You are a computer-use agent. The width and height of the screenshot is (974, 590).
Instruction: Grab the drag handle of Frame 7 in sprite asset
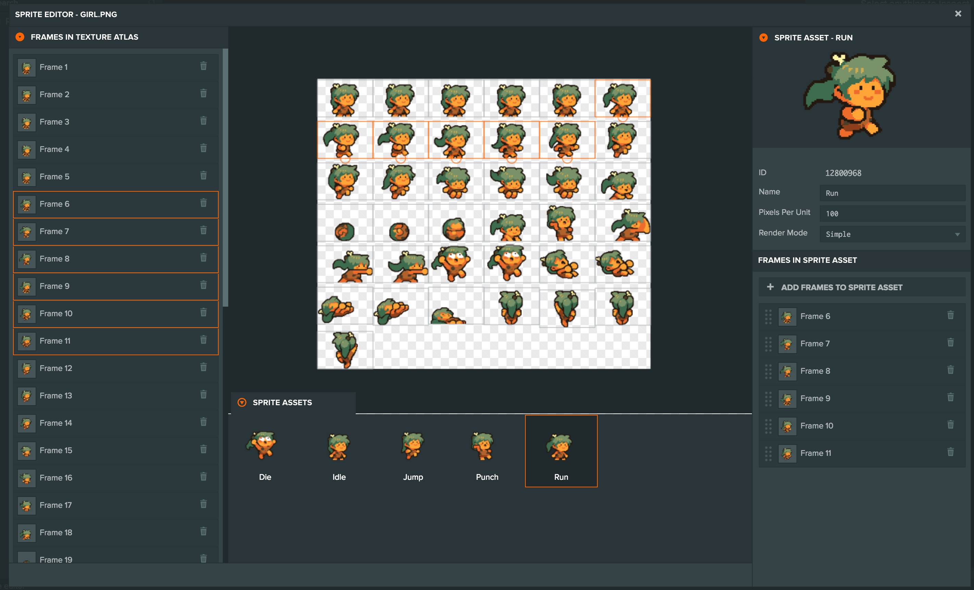[x=768, y=344]
